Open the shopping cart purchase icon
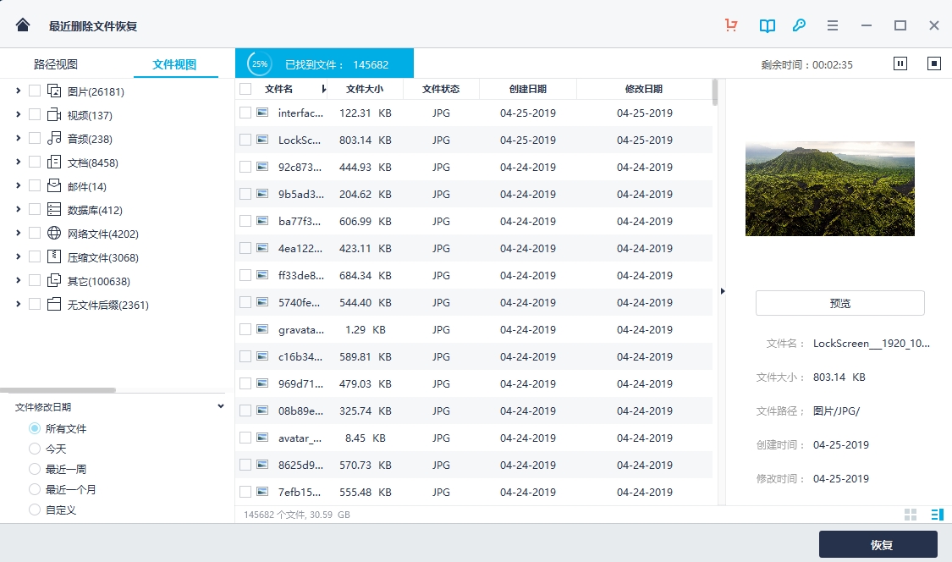The width and height of the screenshot is (952, 562). (x=731, y=25)
